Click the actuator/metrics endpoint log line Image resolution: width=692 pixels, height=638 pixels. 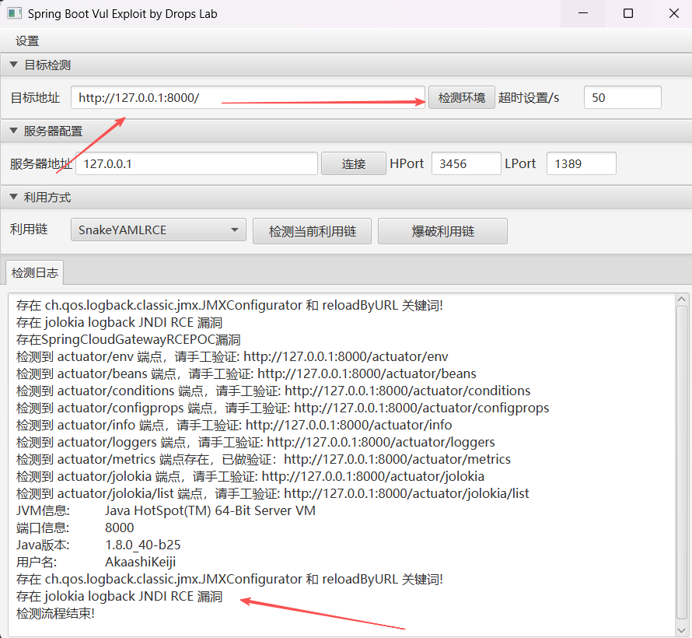[x=264, y=459]
